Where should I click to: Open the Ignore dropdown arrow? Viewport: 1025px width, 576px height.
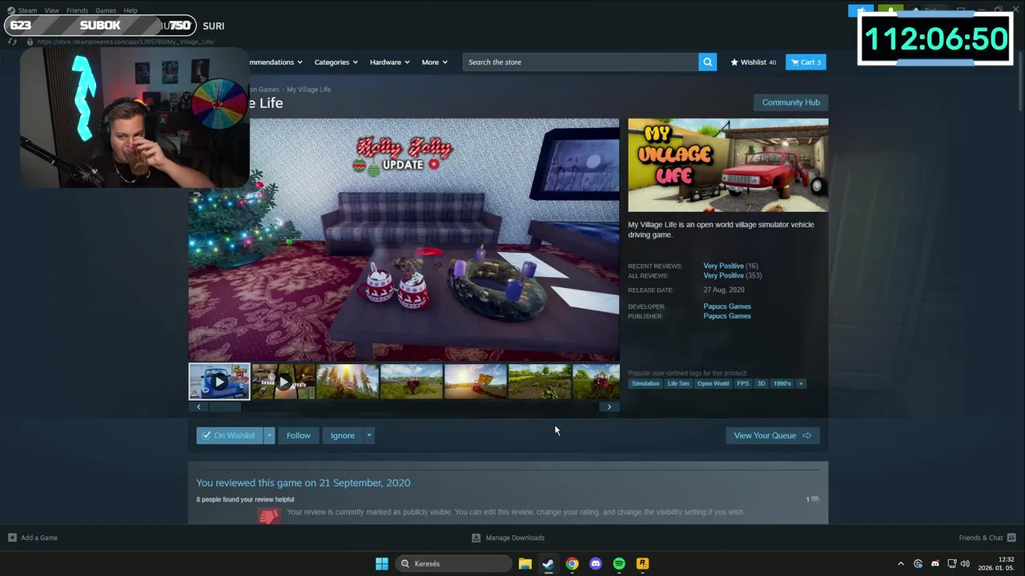click(368, 435)
